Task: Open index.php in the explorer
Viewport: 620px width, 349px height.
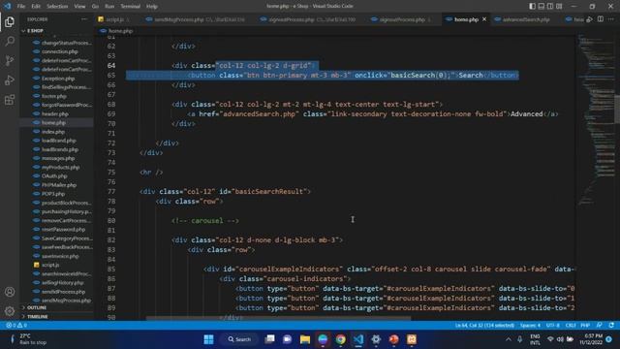Action: [x=53, y=132]
